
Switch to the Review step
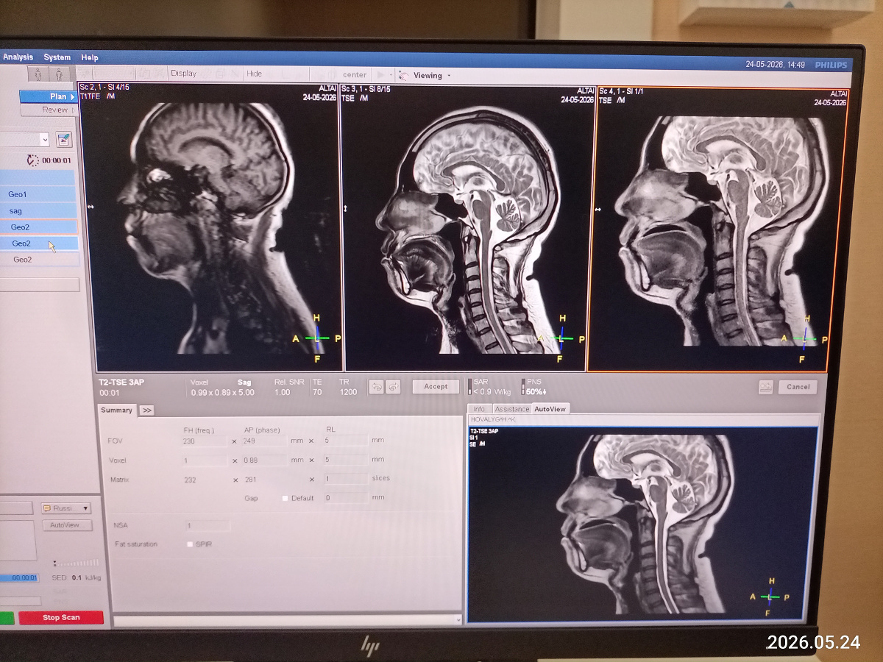click(x=48, y=110)
